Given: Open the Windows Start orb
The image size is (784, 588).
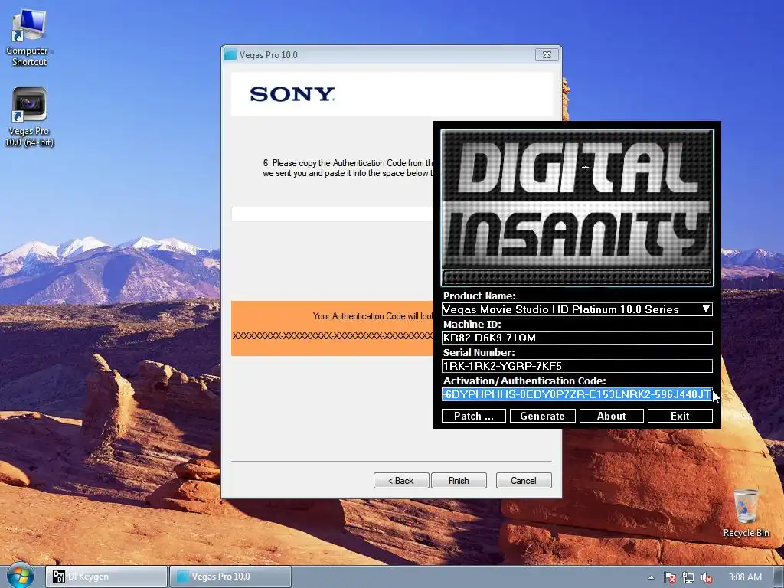Looking at the screenshot, I should [20, 576].
